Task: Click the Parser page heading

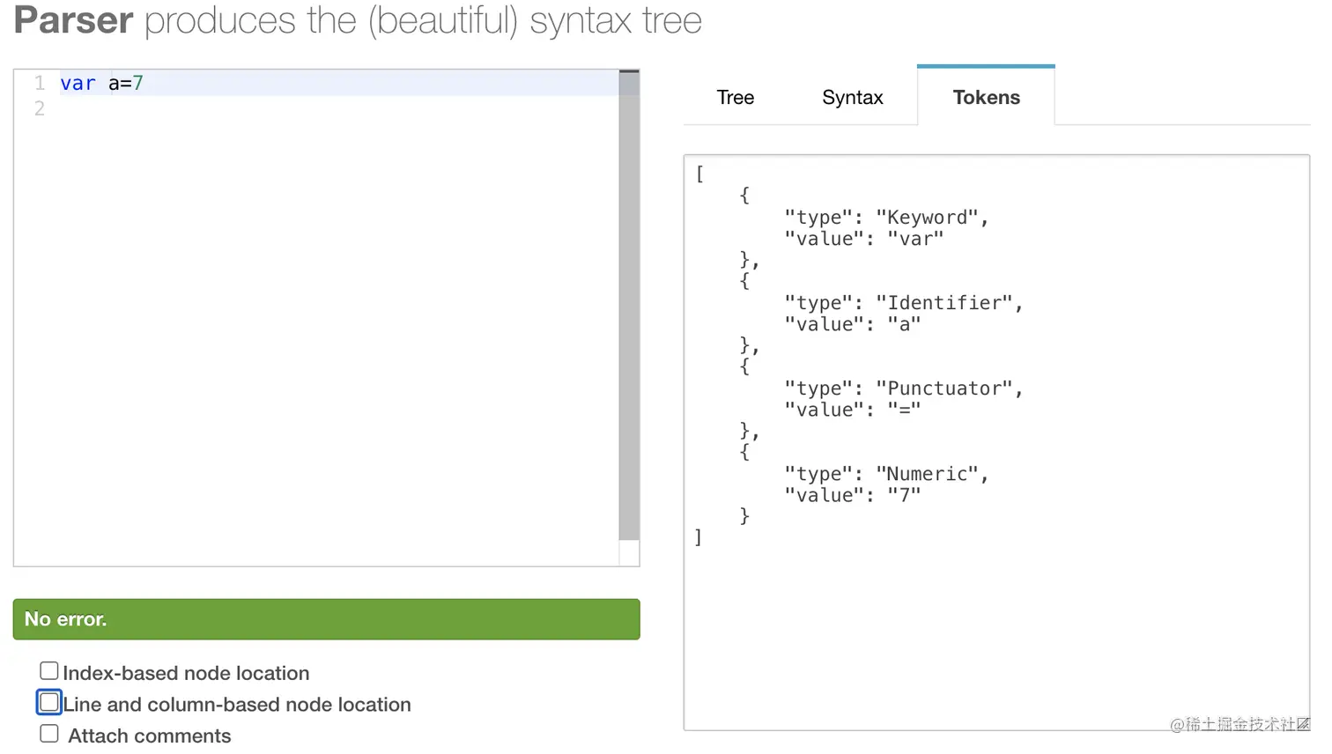Action: (73, 21)
